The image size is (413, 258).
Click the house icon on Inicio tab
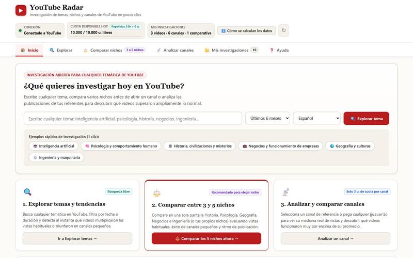(23, 50)
